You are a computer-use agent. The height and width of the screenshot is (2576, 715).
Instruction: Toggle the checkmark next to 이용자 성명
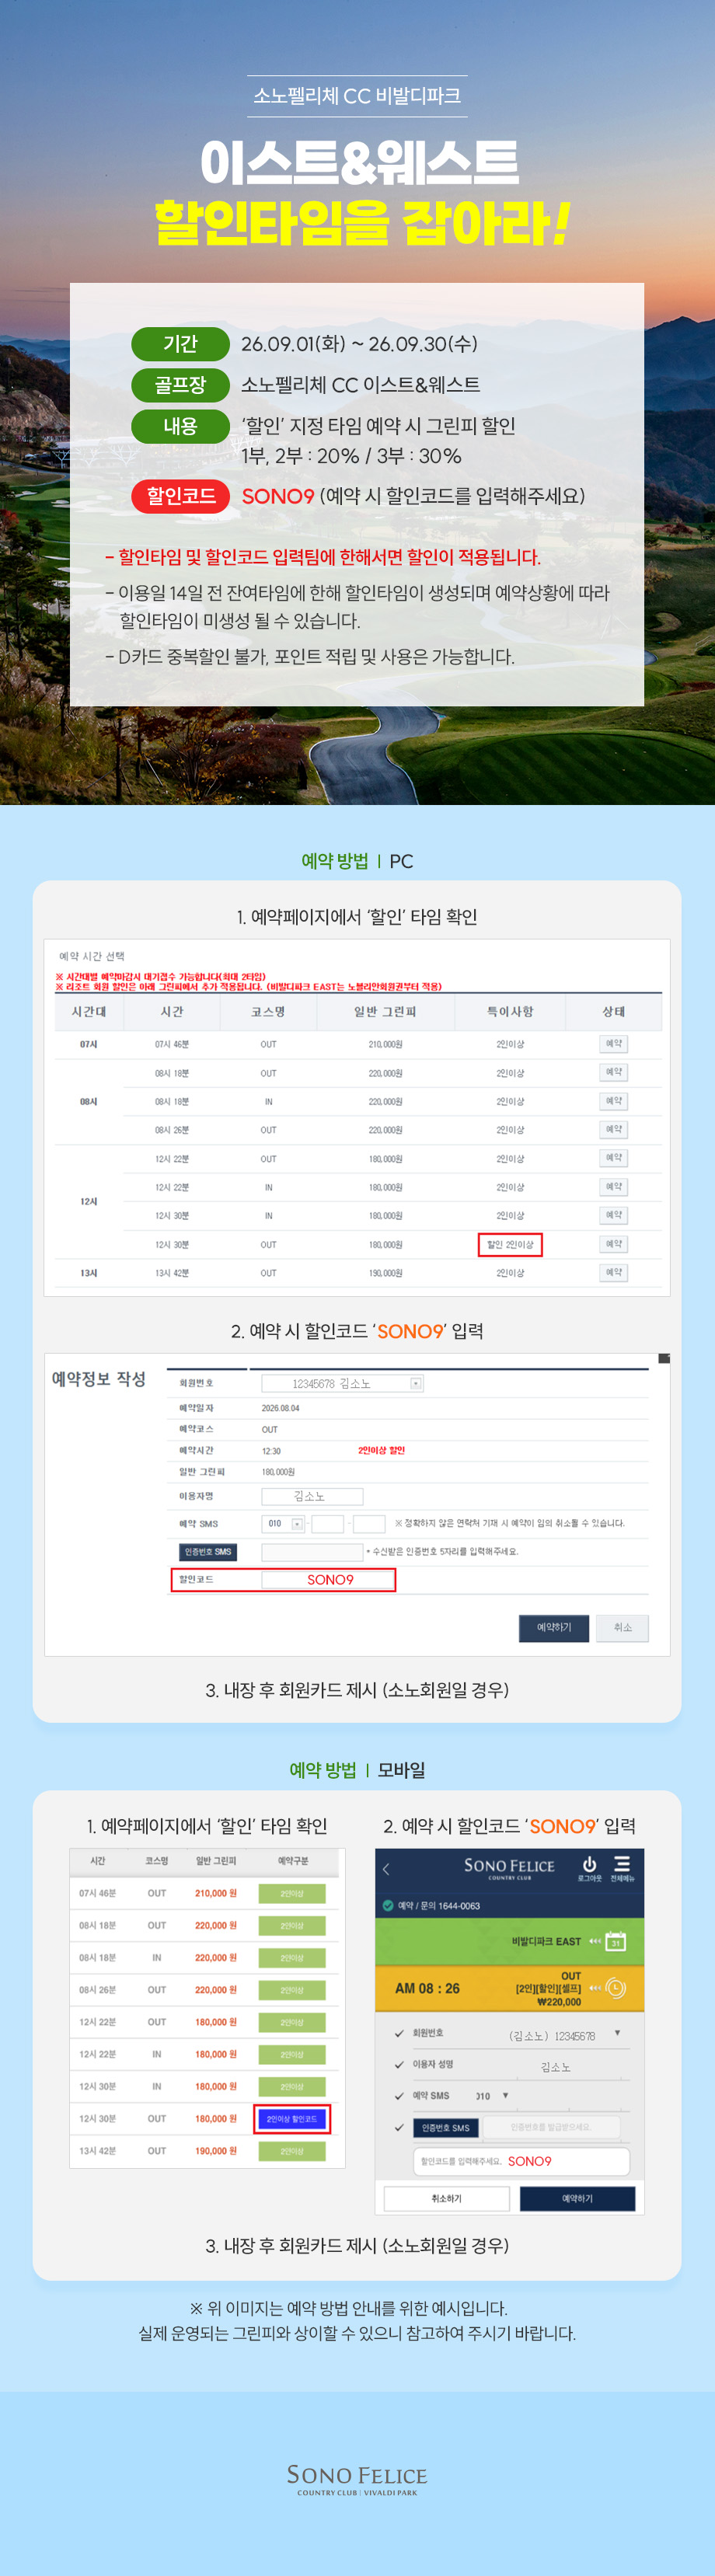coord(399,2064)
